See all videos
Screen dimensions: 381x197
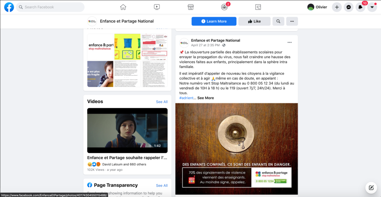(x=162, y=102)
